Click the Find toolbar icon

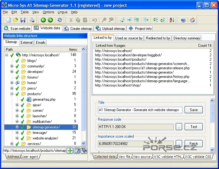point(104,20)
